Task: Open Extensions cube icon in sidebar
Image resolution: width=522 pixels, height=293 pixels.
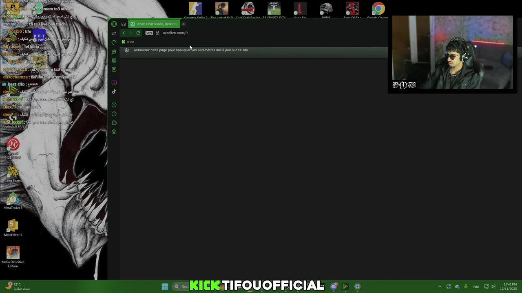Action: pyautogui.click(x=114, y=123)
